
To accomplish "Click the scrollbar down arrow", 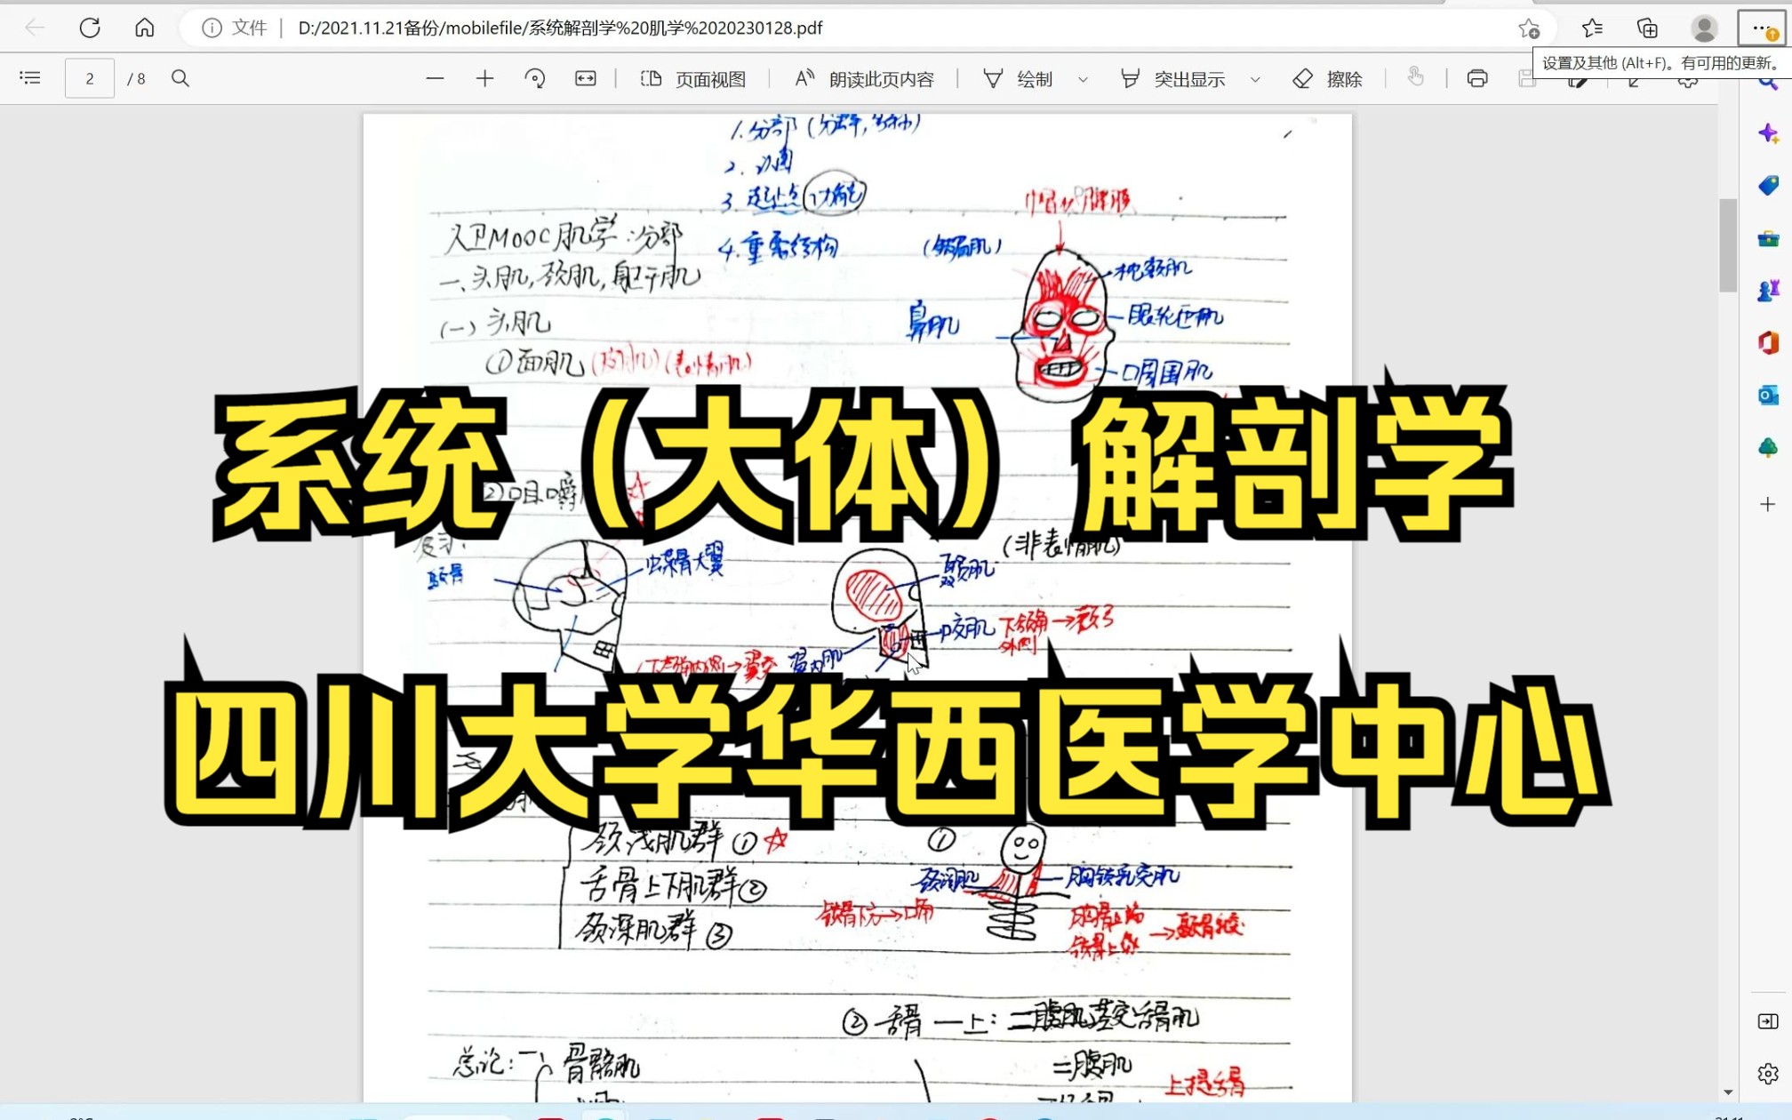I will point(1727,1092).
